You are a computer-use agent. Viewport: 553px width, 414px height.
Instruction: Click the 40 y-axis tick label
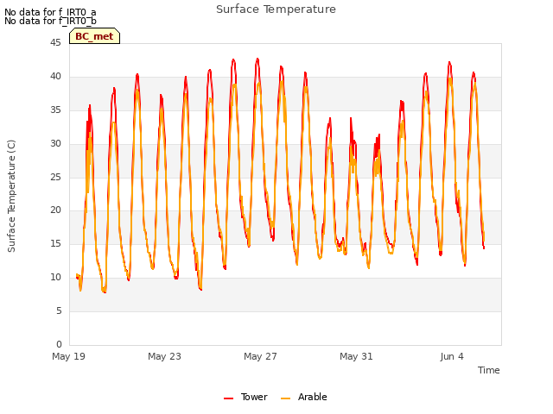(x=55, y=77)
